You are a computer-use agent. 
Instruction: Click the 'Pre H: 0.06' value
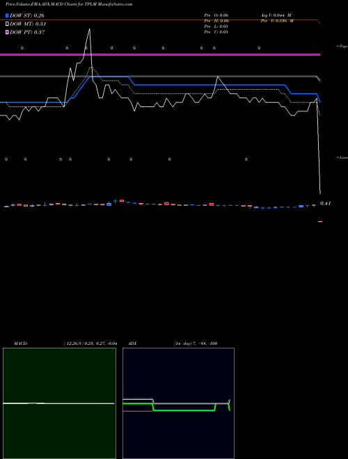point(216,21)
